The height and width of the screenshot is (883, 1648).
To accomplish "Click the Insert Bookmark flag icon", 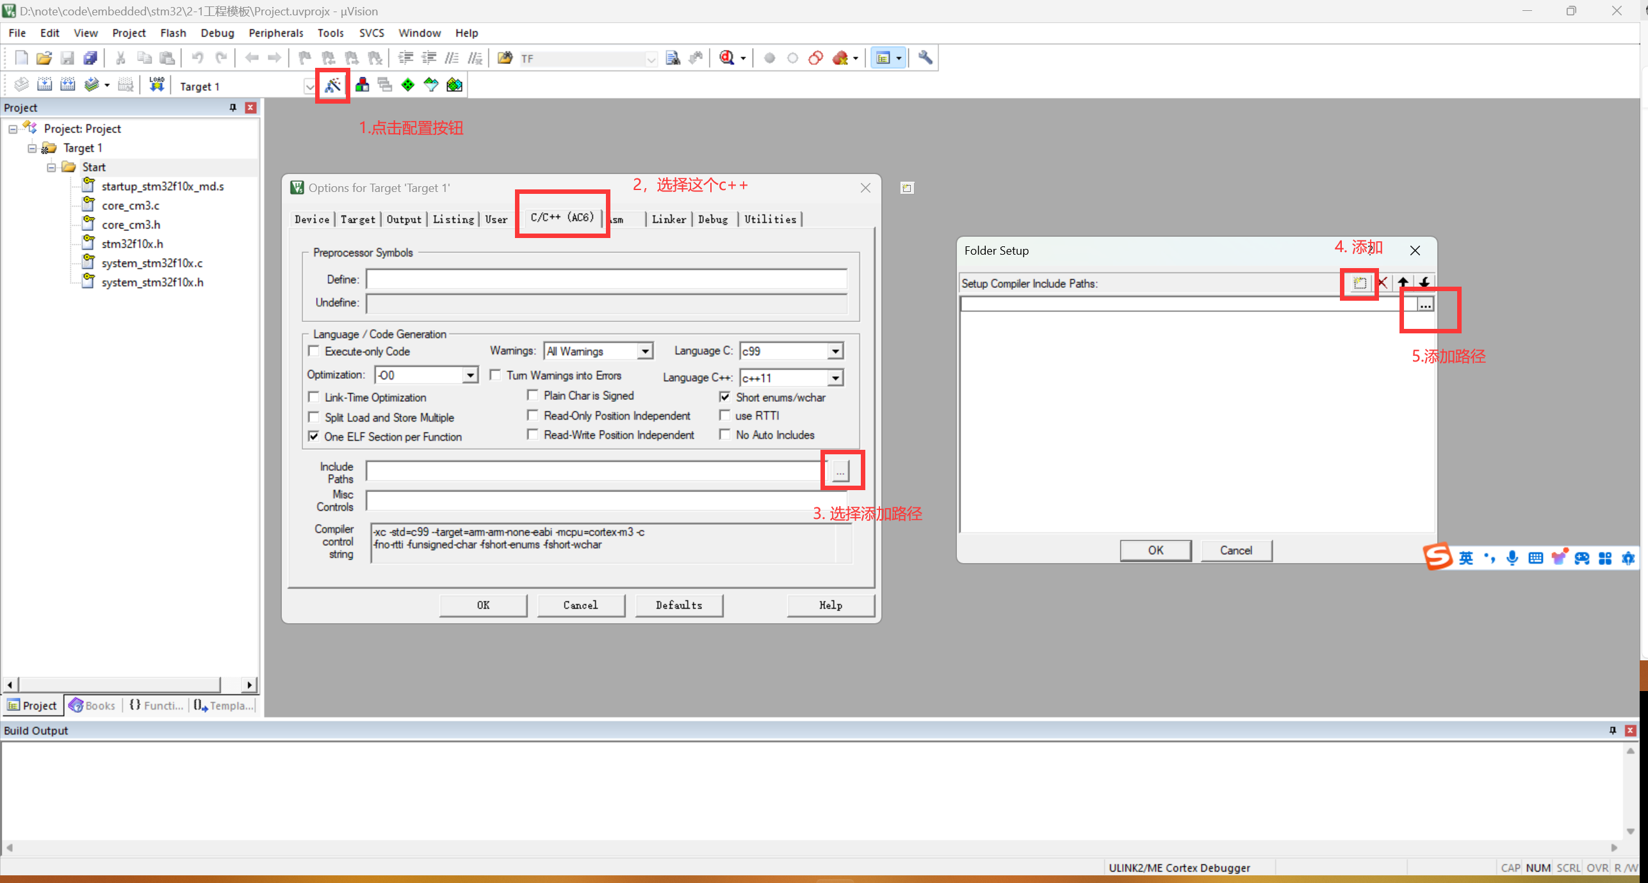I will click(x=305, y=58).
